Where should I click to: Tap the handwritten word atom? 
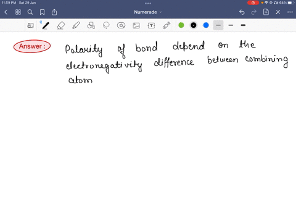coord(80,80)
